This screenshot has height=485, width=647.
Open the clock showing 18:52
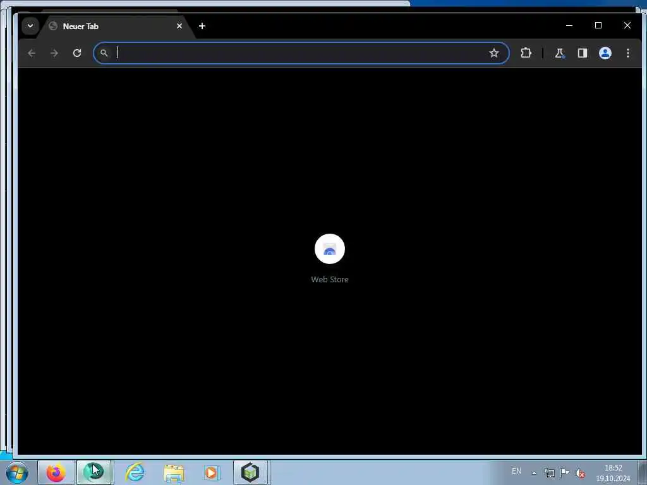pyautogui.click(x=613, y=473)
